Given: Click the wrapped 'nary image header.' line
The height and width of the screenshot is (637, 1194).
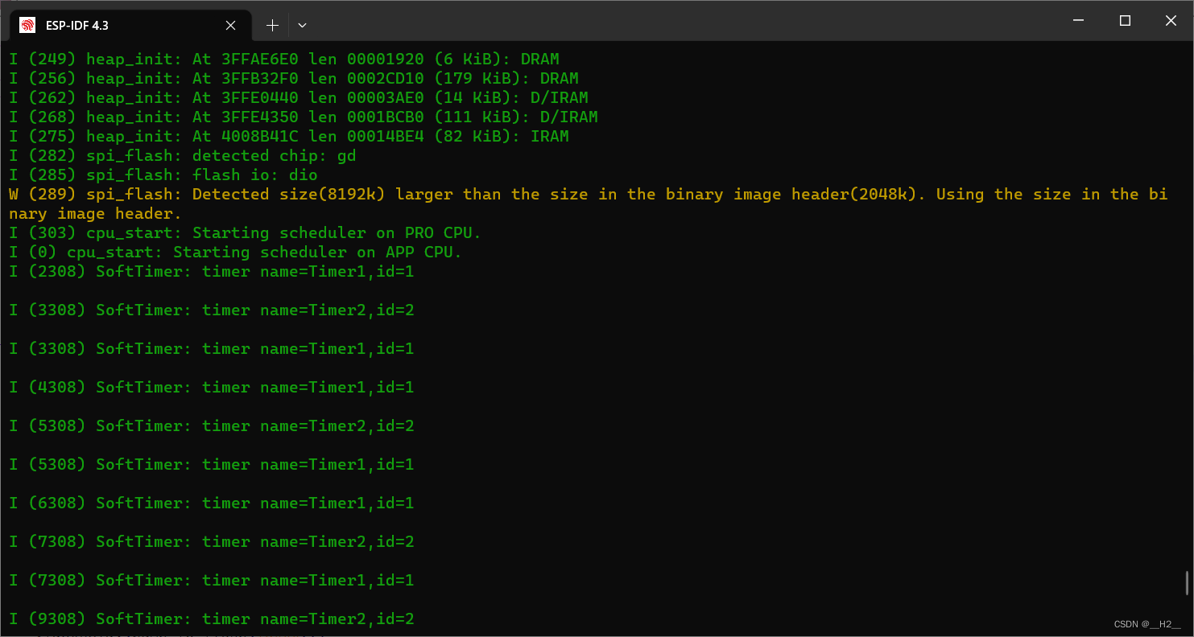Looking at the screenshot, I should pyautogui.click(x=95, y=213).
